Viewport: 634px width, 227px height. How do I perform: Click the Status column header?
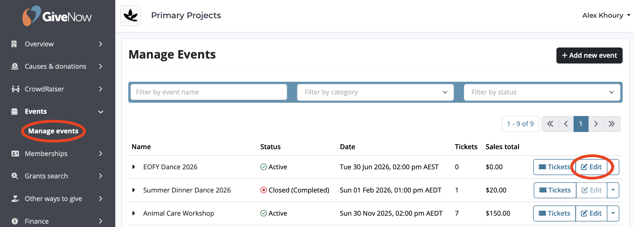pos(270,147)
